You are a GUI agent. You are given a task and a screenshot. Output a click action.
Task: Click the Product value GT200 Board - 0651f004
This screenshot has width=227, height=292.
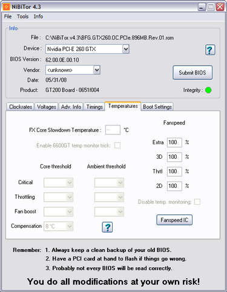[72, 90]
